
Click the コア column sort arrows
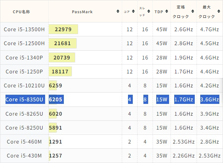pyautogui.click(x=133, y=11)
